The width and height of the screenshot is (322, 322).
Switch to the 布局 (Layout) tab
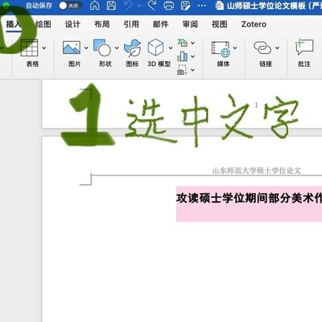102,24
